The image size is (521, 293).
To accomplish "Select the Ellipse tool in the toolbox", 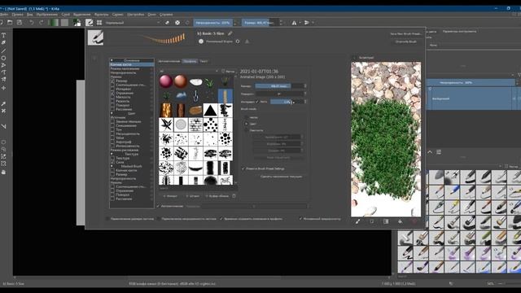I will click(x=3, y=58).
